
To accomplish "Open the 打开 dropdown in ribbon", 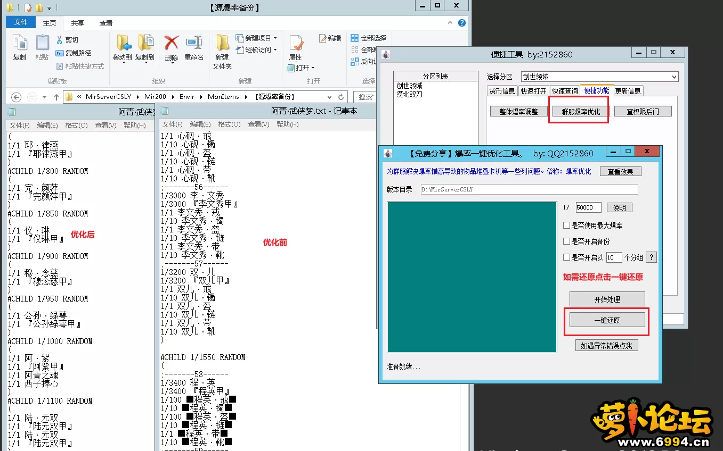I will coord(313,68).
